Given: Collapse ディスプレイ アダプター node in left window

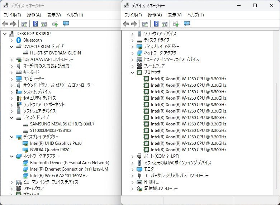Looking at the screenshot, I should pyautogui.click(x=12, y=137).
